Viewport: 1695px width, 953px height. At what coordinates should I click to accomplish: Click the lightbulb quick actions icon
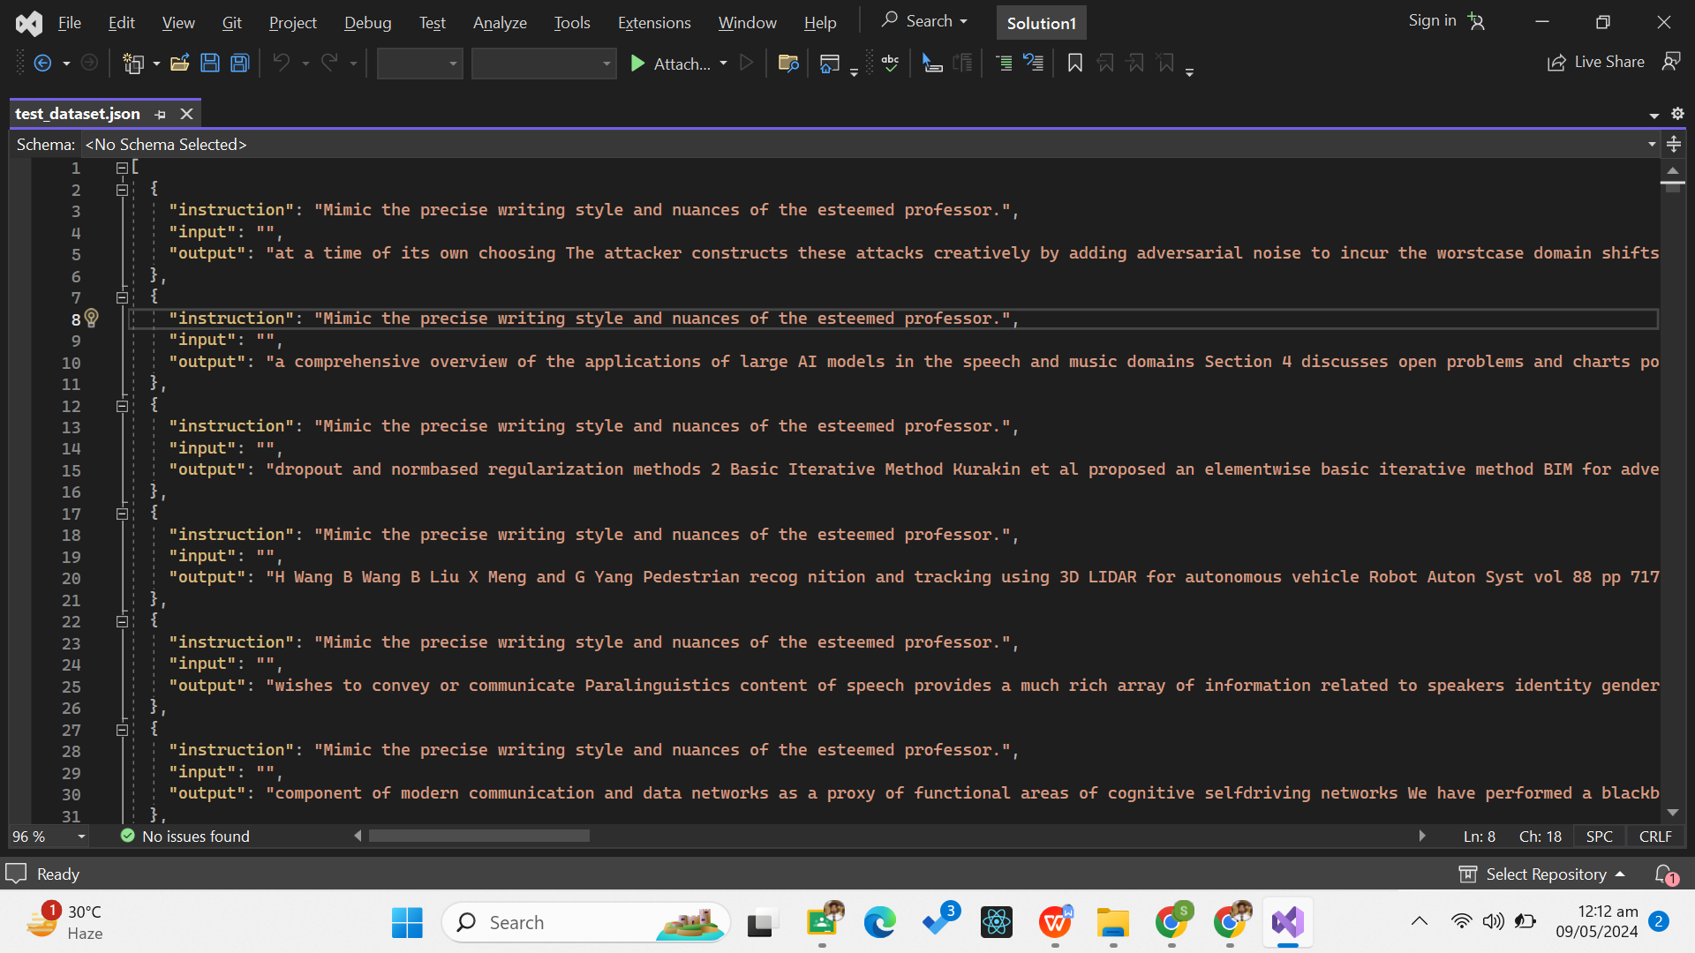(92, 318)
